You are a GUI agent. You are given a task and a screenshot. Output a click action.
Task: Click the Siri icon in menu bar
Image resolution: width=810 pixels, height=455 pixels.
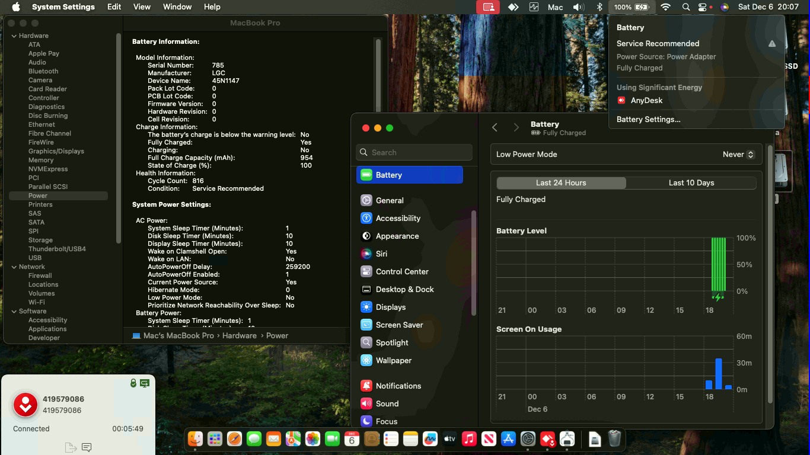724,7
